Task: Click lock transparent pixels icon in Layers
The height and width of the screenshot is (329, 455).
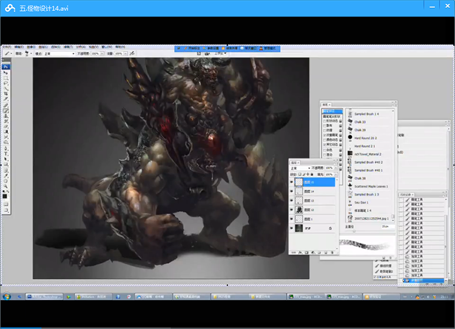Action: click(300, 174)
